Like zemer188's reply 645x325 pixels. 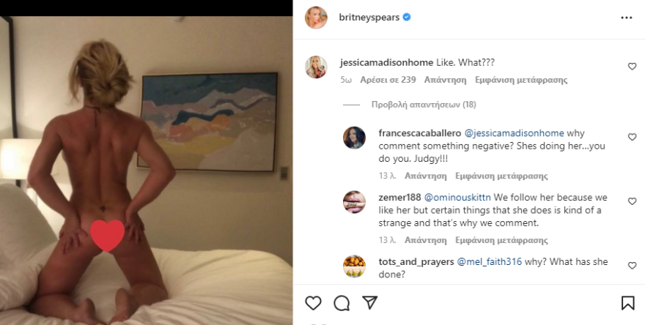click(x=632, y=201)
